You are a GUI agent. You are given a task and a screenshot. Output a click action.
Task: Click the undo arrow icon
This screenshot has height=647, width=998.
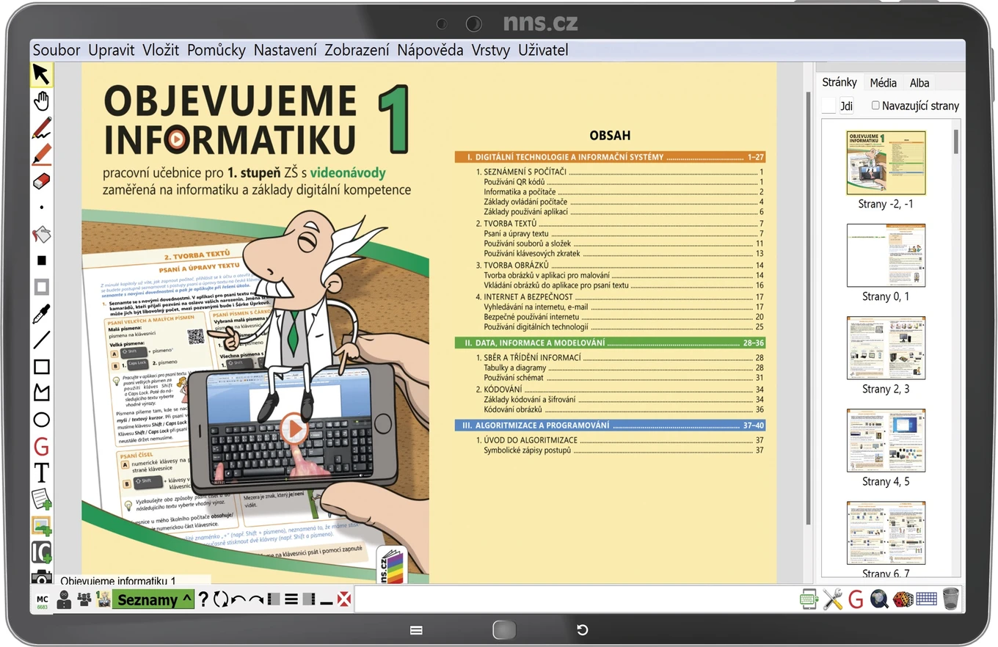click(x=238, y=599)
